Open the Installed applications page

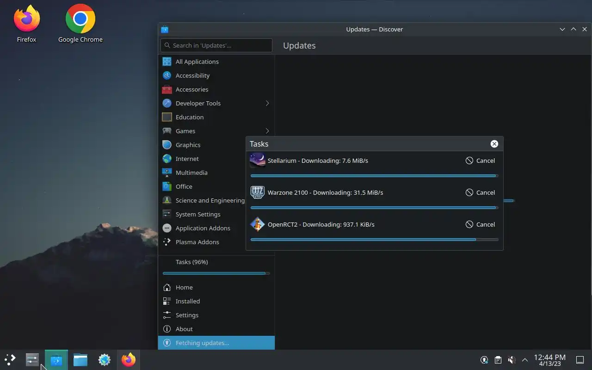click(x=216, y=301)
